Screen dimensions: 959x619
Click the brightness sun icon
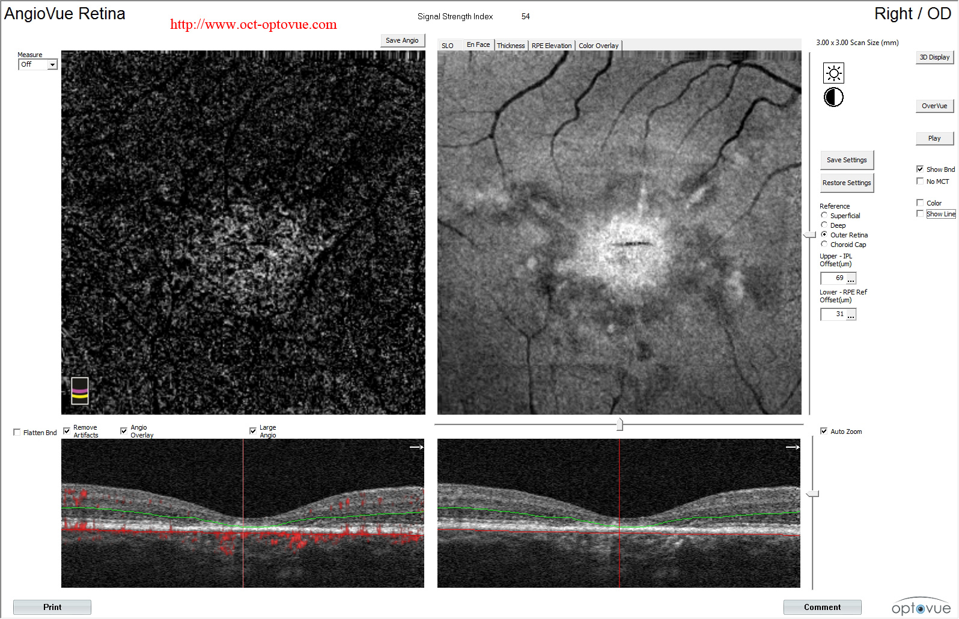pos(833,73)
